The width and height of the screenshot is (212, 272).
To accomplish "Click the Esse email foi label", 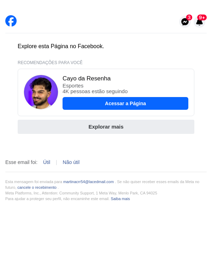I will (21, 162).
